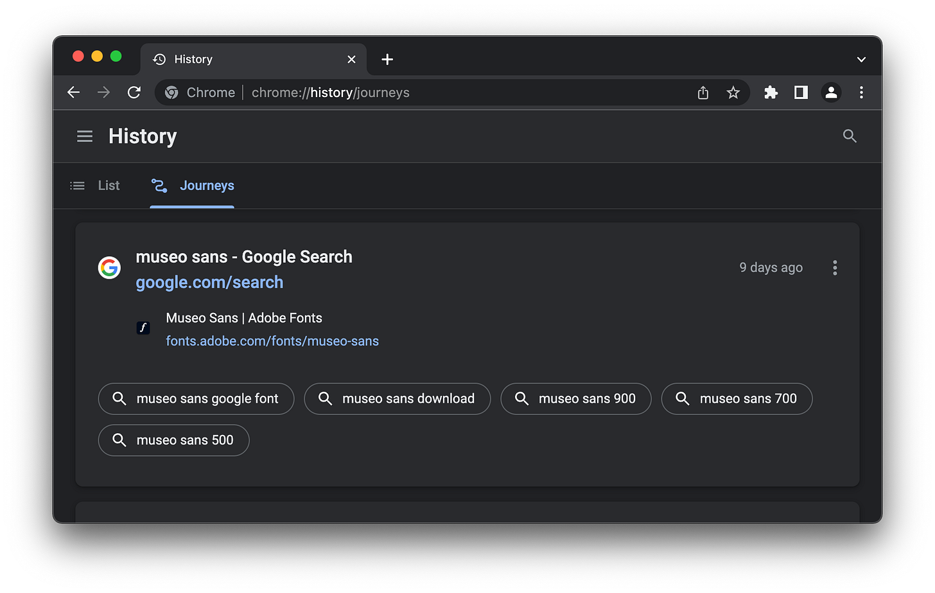Click the Google favicon on the journey card
The image size is (935, 593).
(110, 267)
